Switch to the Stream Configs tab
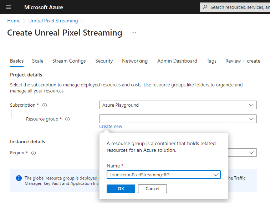The width and height of the screenshot is (270, 203). [x=69, y=61]
